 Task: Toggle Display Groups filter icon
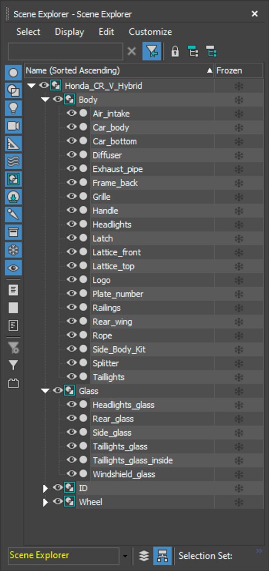(14, 179)
